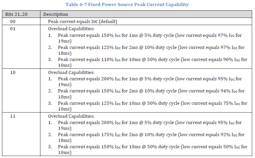Image resolution: width=255 pixels, height=158 pixels.
Task: Click the 200% Ioc item in row 11
Action: point(150,125)
